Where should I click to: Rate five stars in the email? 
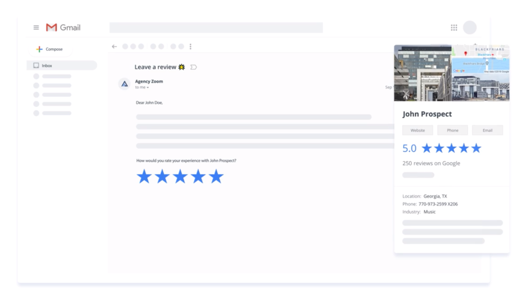pyautogui.click(x=216, y=177)
